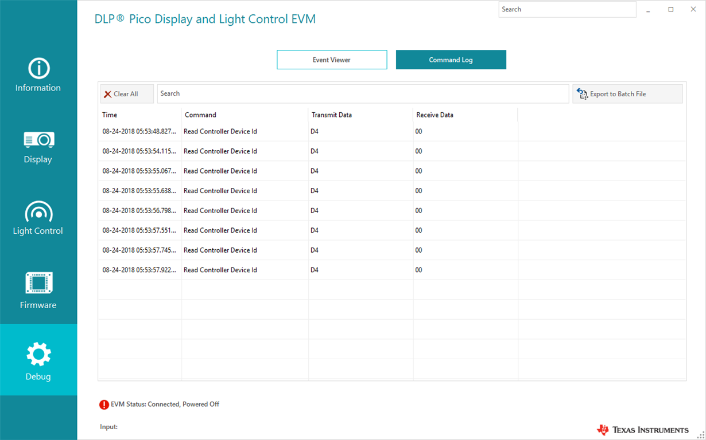Click the Firmware sidebar label
The width and height of the screenshot is (706, 440).
pyautogui.click(x=38, y=305)
